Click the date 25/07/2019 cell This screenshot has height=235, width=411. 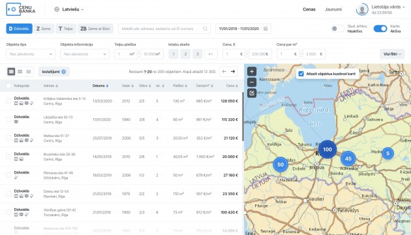pos(102,138)
